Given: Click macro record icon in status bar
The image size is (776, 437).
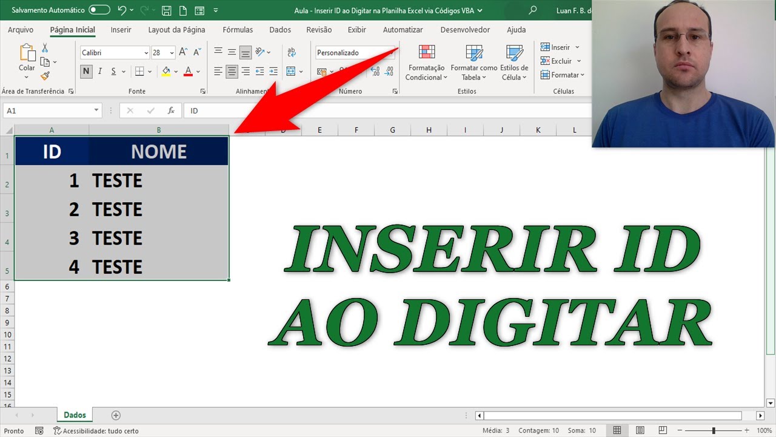Looking at the screenshot, I should [x=39, y=431].
